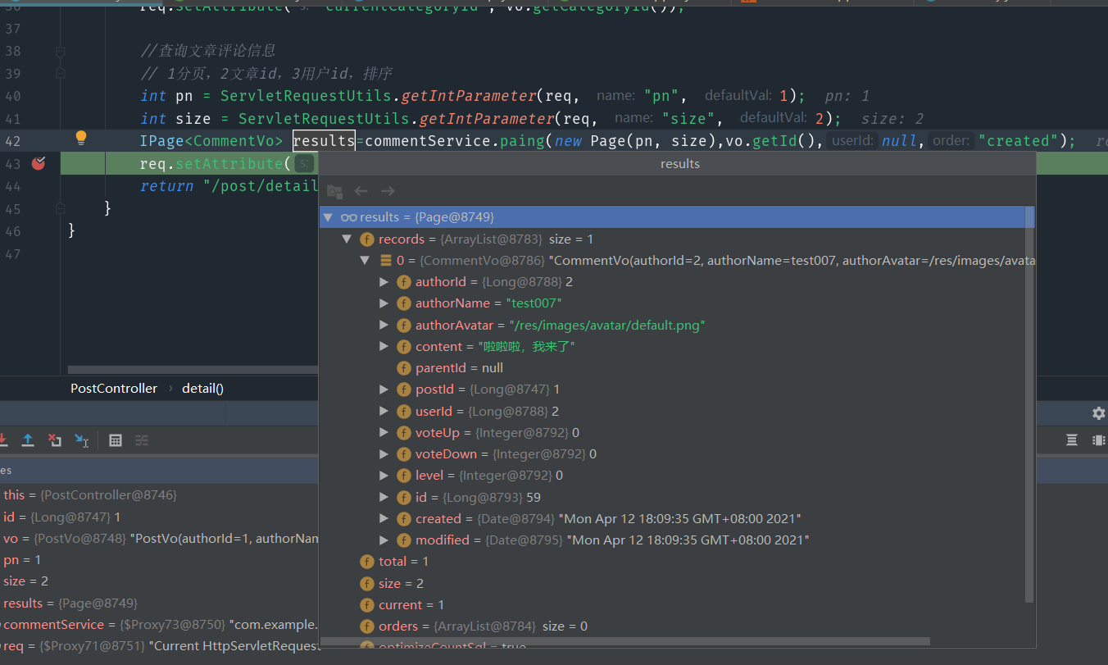Click the Step Out blue up-arrow icon

coord(28,440)
